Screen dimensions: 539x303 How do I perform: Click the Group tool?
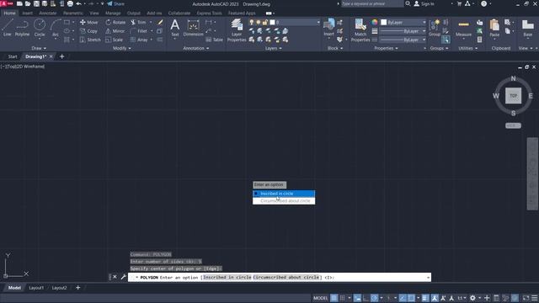(x=435, y=28)
